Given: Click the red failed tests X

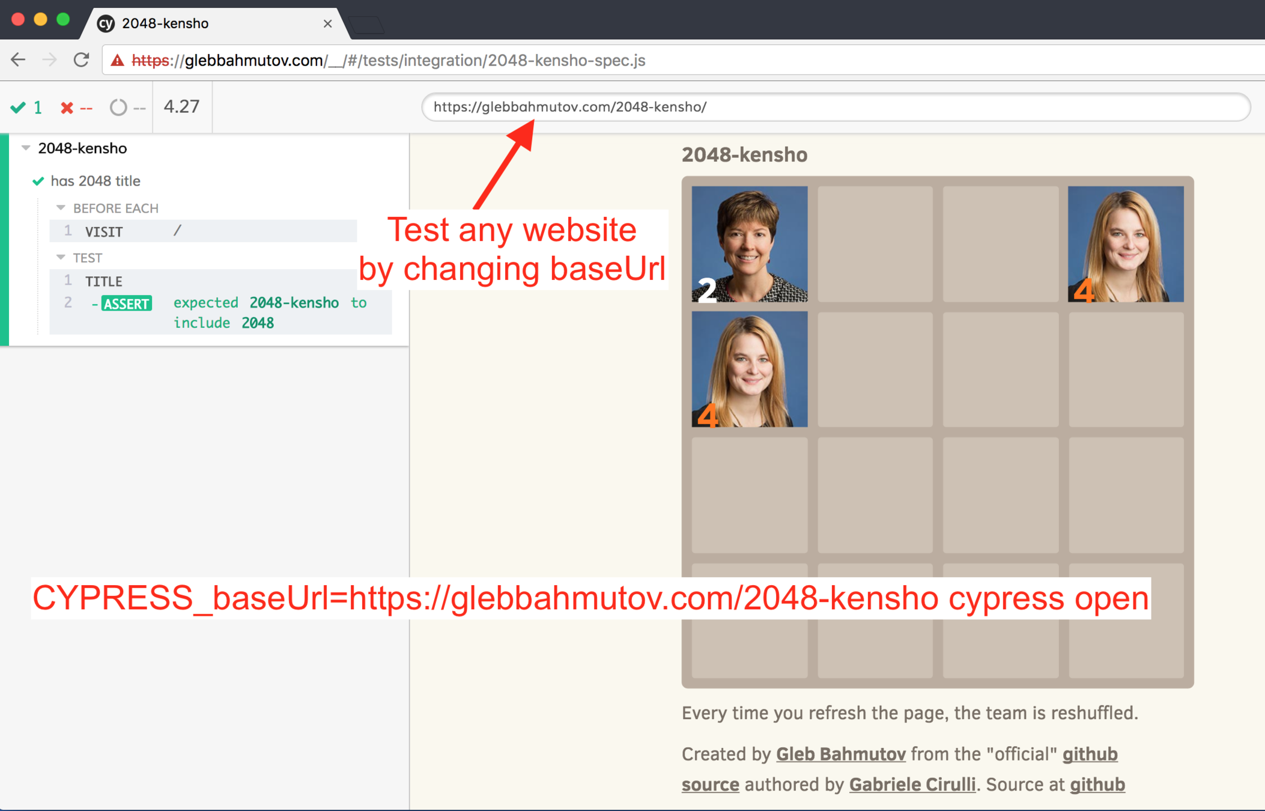Looking at the screenshot, I should pos(67,108).
